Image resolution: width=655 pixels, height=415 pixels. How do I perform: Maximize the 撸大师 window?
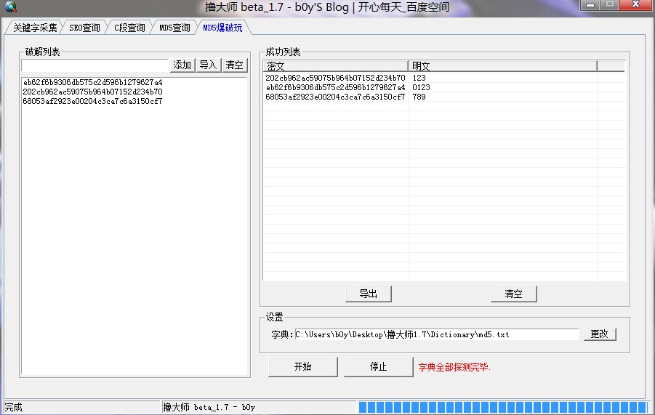[x=610, y=5]
